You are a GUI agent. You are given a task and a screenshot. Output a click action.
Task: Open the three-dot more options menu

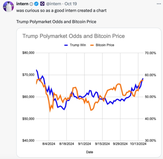pyautogui.click(x=159, y=4)
